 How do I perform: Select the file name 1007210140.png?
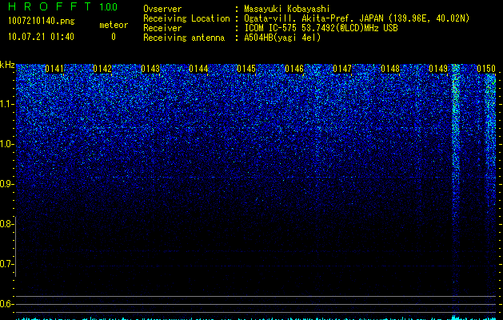coord(42,21)
